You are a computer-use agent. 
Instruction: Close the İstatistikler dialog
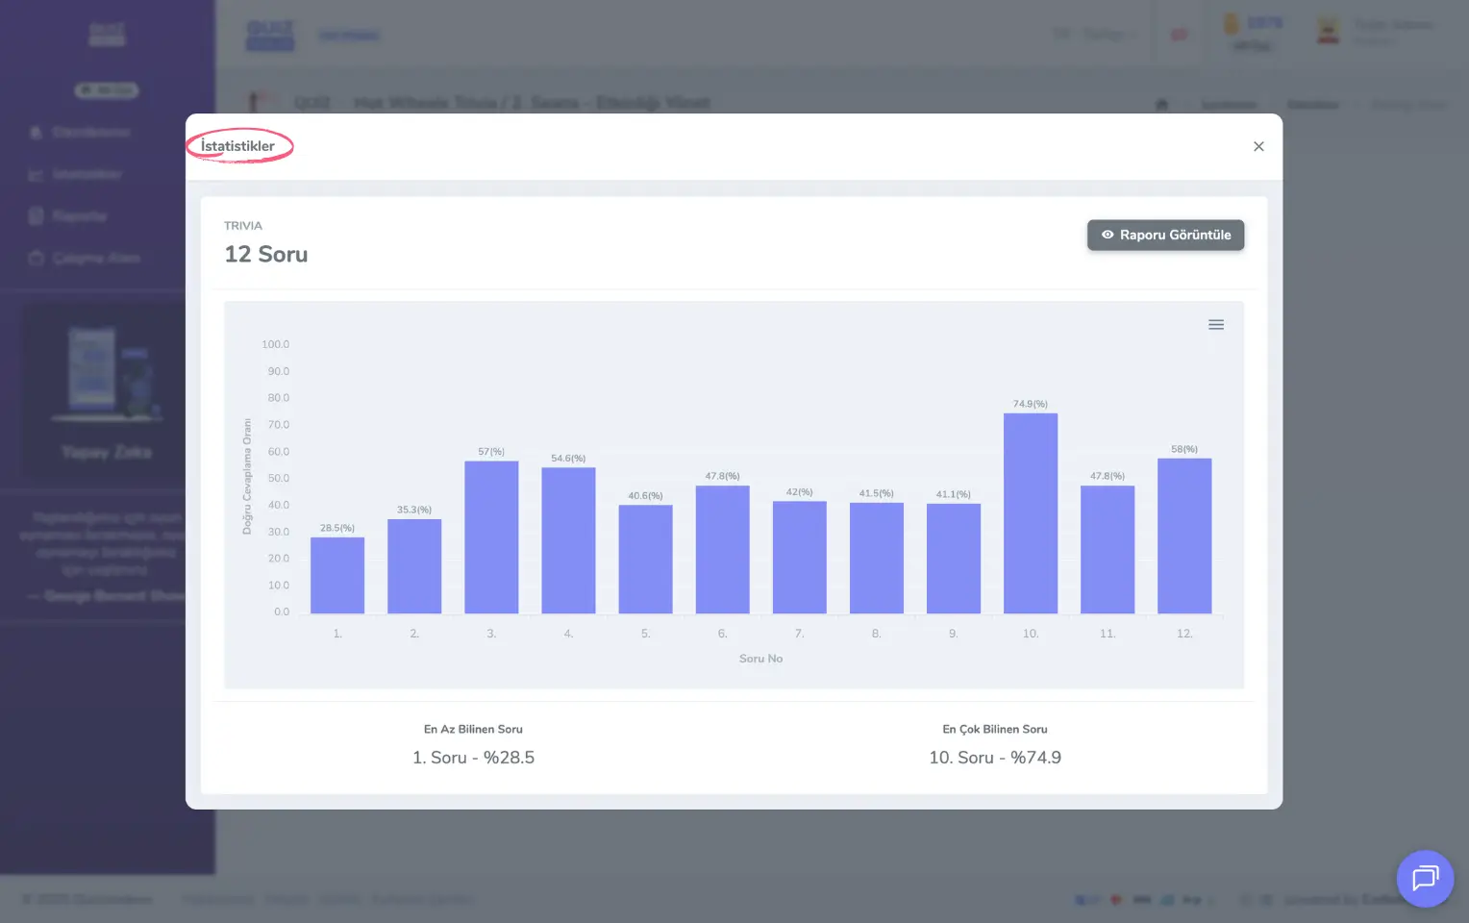coord(1257,146)
